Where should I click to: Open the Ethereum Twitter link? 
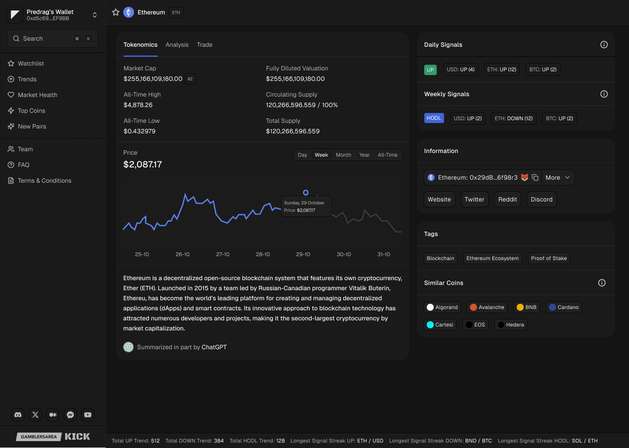pos(474,199)
